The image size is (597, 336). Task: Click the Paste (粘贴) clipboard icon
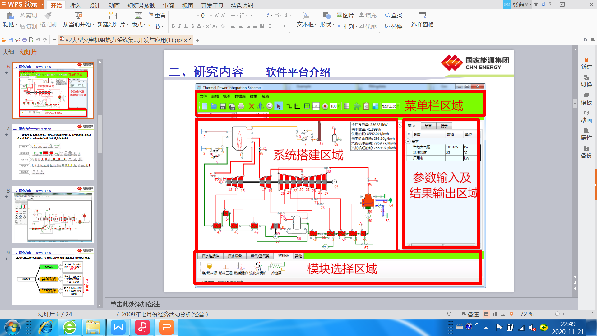click(10, 16)
